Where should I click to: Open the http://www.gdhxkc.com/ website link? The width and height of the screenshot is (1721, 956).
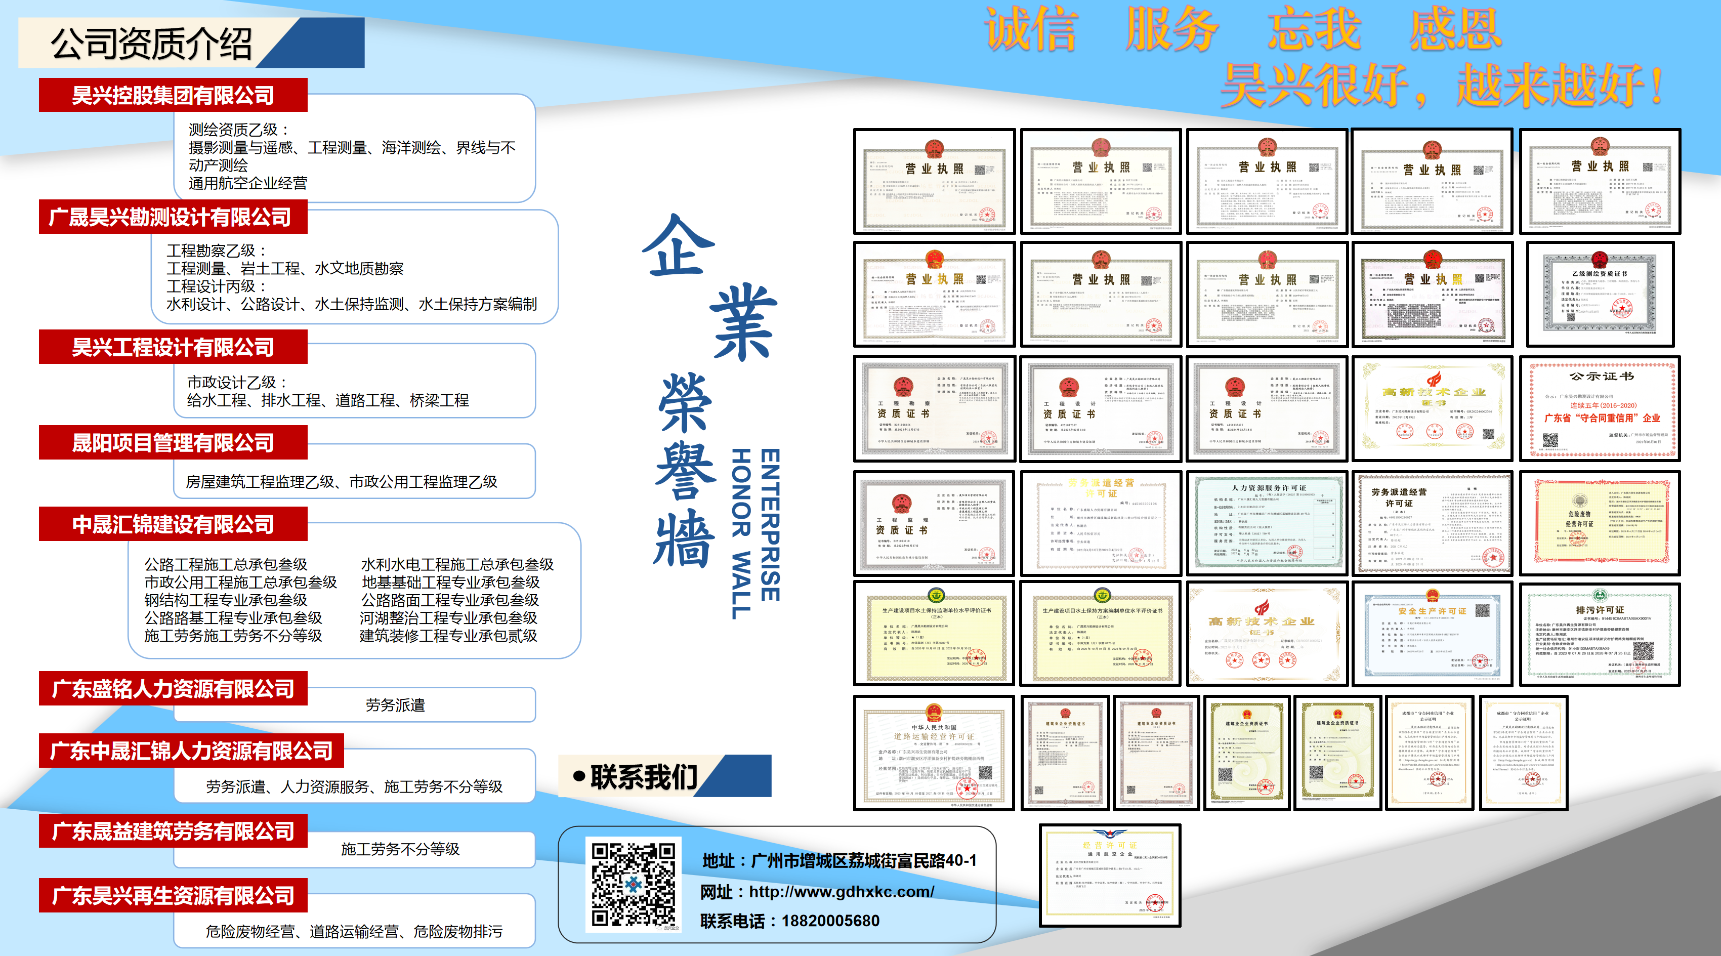841,891
